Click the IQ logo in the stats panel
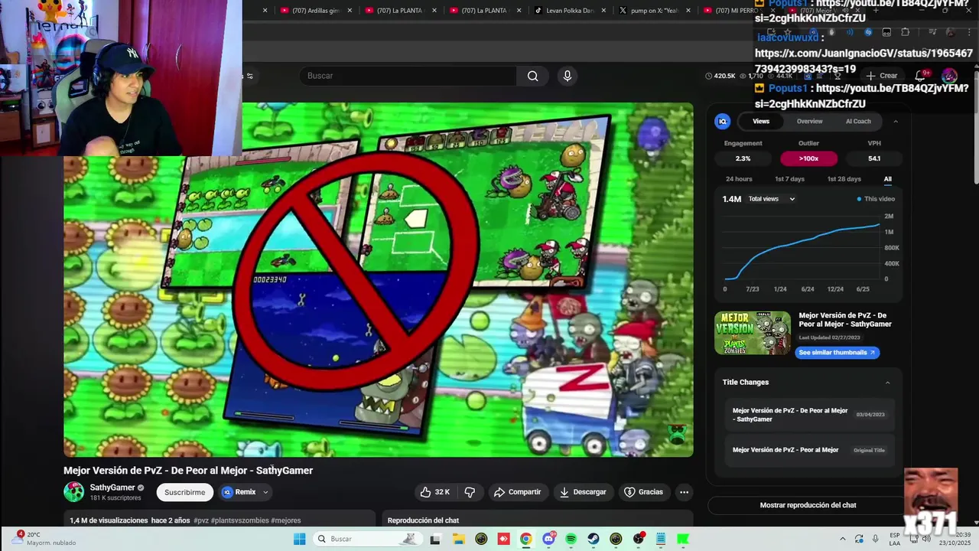Viewport: 979px width, 551px height. [x=722, y=121]
